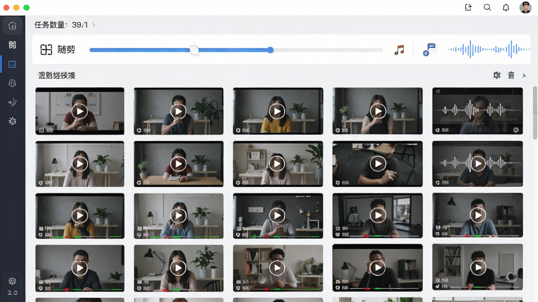Screen dimensions: 538x302
Task: Click the 随剪 label in the toolbar
Action: point(66,50)
